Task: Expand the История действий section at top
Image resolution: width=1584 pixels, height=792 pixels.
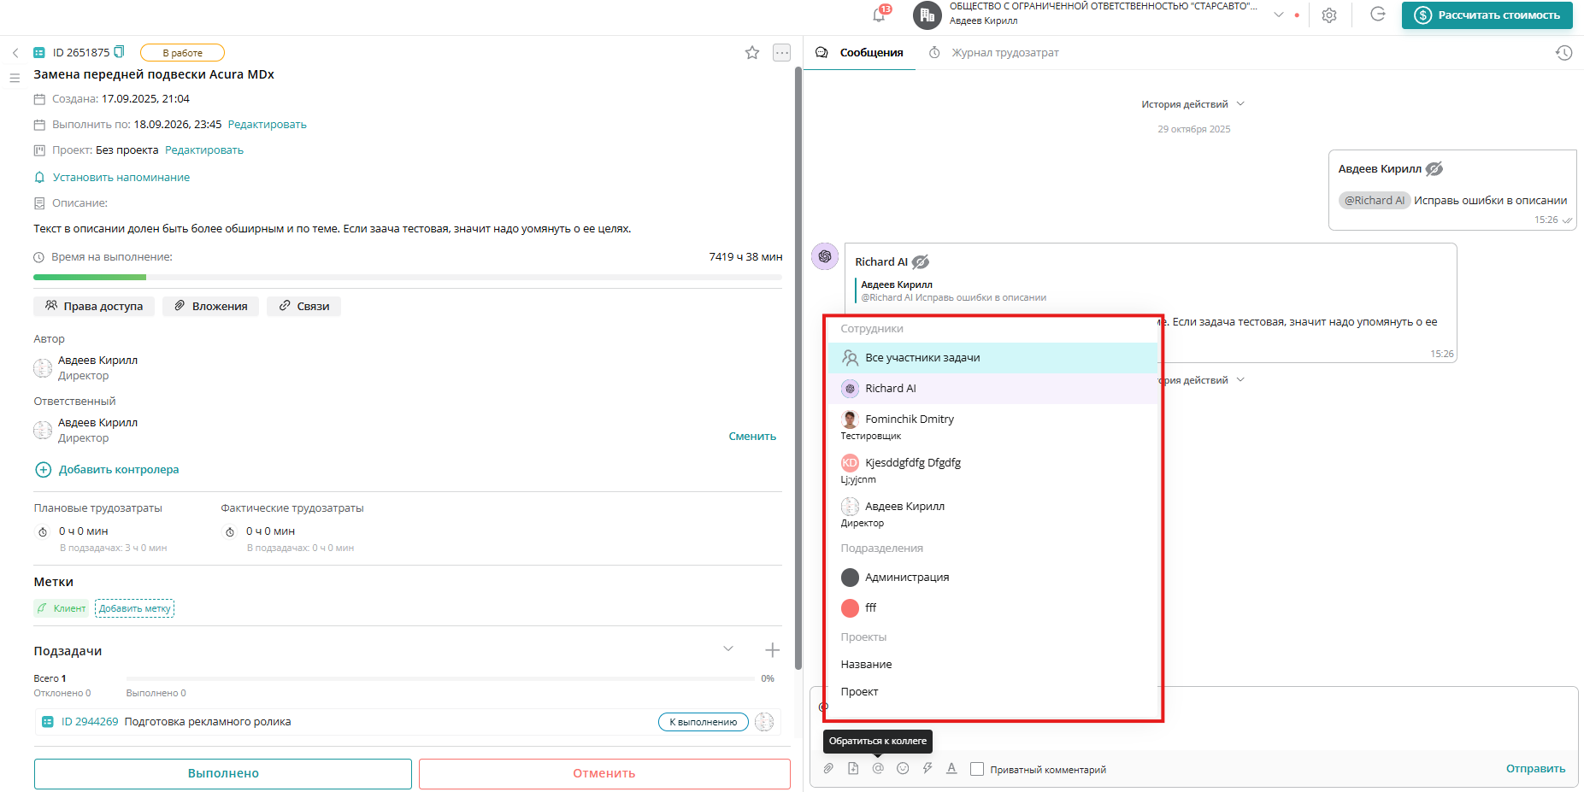Action: coord(1193,104)
